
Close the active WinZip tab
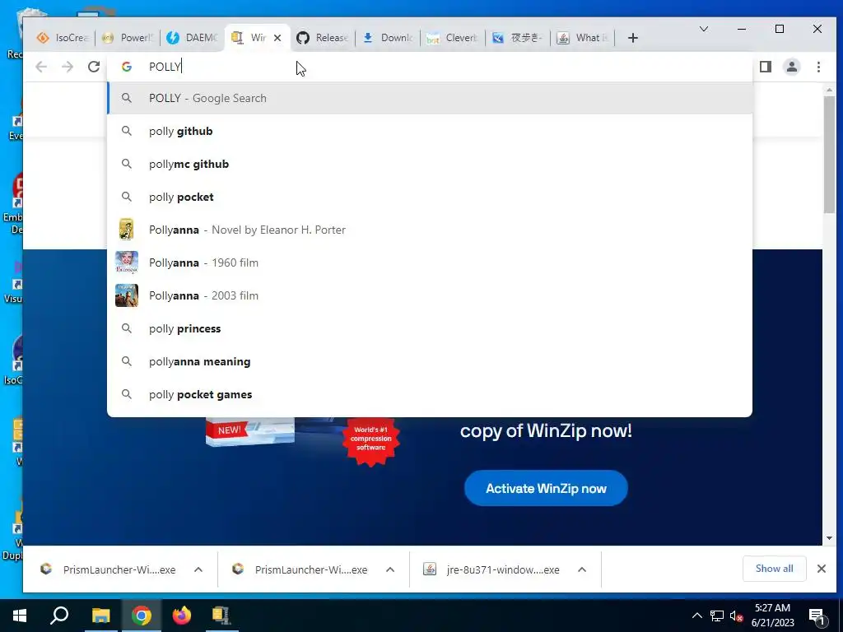point(277,38)
